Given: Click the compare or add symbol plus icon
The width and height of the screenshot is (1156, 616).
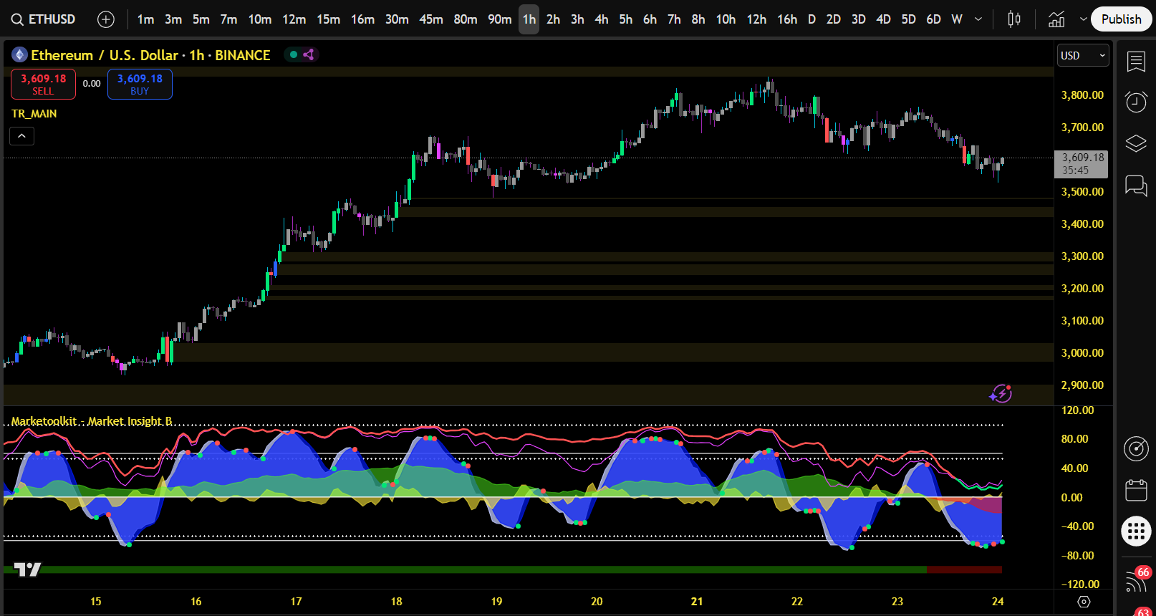Looking at the screenshot, I should pos(106,19).
